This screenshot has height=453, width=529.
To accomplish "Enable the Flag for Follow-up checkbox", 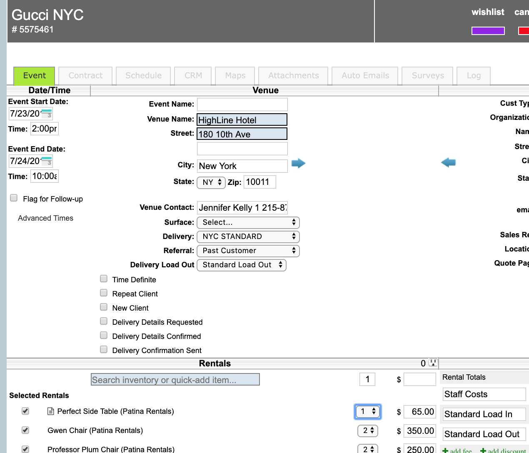I will click(14, 198).
